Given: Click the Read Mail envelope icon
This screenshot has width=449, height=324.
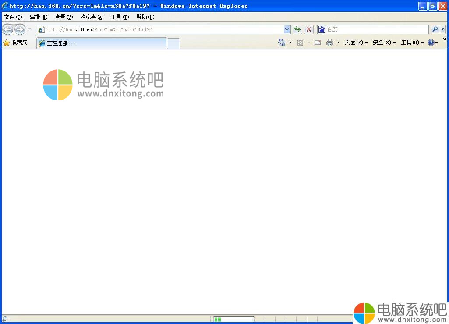Looking at the screenshot, I should point(318,43).
